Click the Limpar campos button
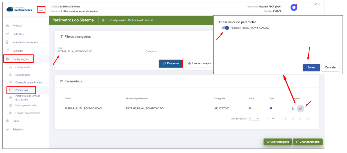The height and width of the screenshot is (153, 347). [x=200, y=63]
